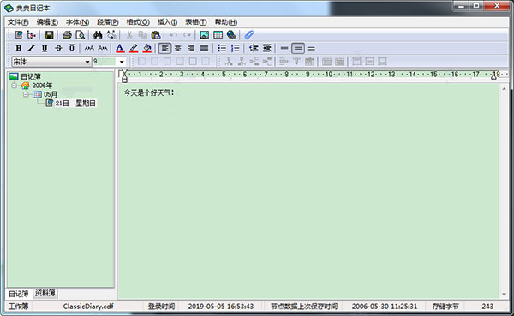The image size is (514, 316).
Task: Open the 文件(F) menu
Action: pyautogui.click(x=18, y=22)
